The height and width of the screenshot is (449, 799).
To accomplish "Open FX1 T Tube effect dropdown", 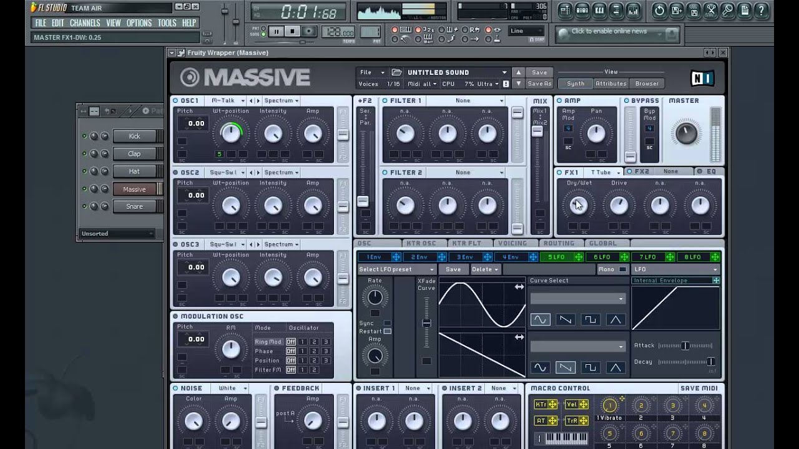I will 602,172.
